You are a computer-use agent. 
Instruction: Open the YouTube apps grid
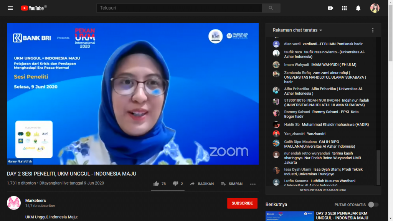pyautogui.click(x=344, y=8)
